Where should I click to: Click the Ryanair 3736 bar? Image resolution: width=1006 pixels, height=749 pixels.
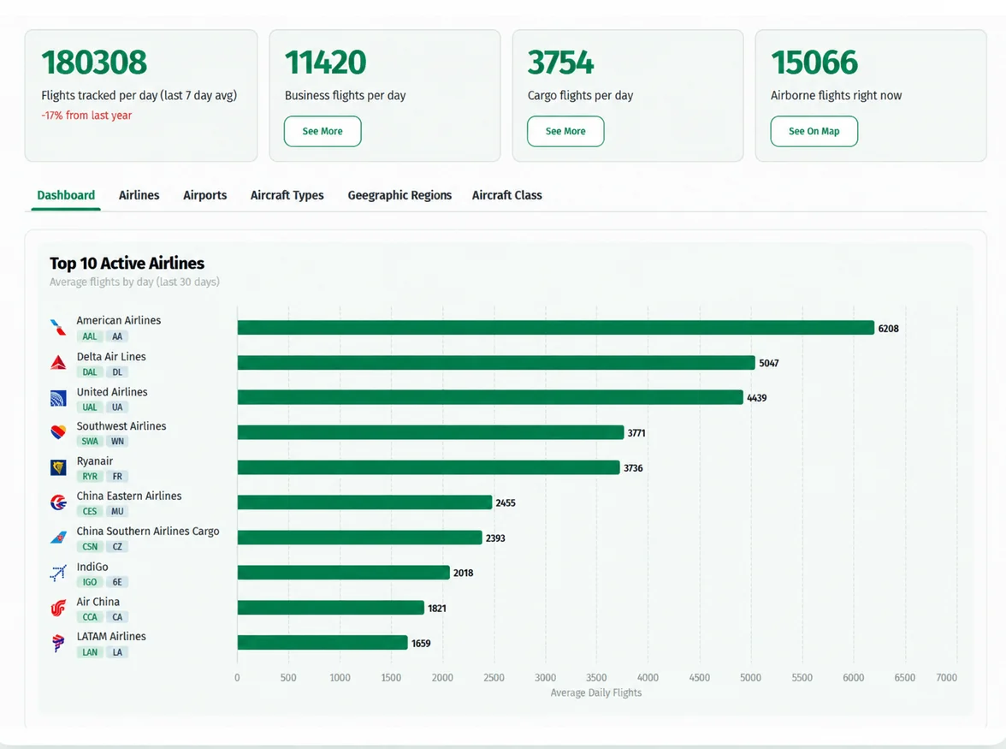(429, 468)
